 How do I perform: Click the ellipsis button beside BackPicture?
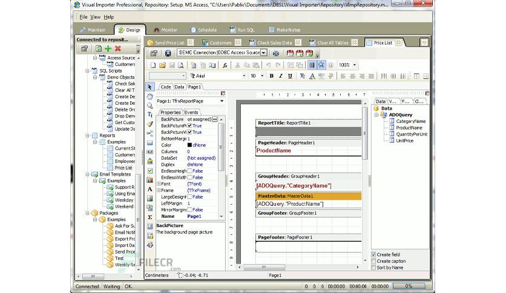click(x=215, y=119)
